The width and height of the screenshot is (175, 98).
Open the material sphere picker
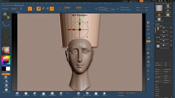tap(6, 50)
